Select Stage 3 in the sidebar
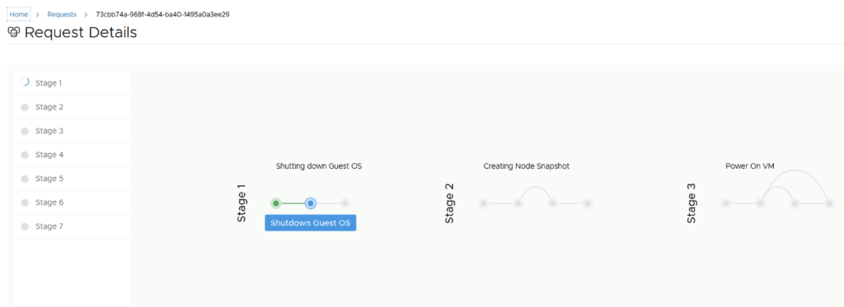The height and width of the screenshot is (307, 844). 73,131
